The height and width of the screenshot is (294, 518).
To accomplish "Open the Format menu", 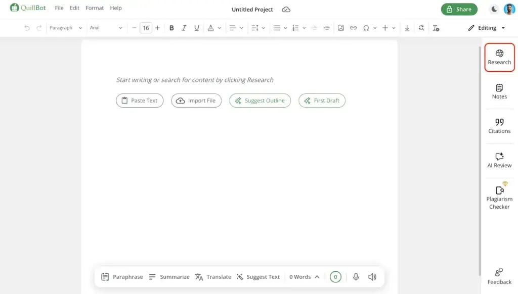I will click(95, 8).
